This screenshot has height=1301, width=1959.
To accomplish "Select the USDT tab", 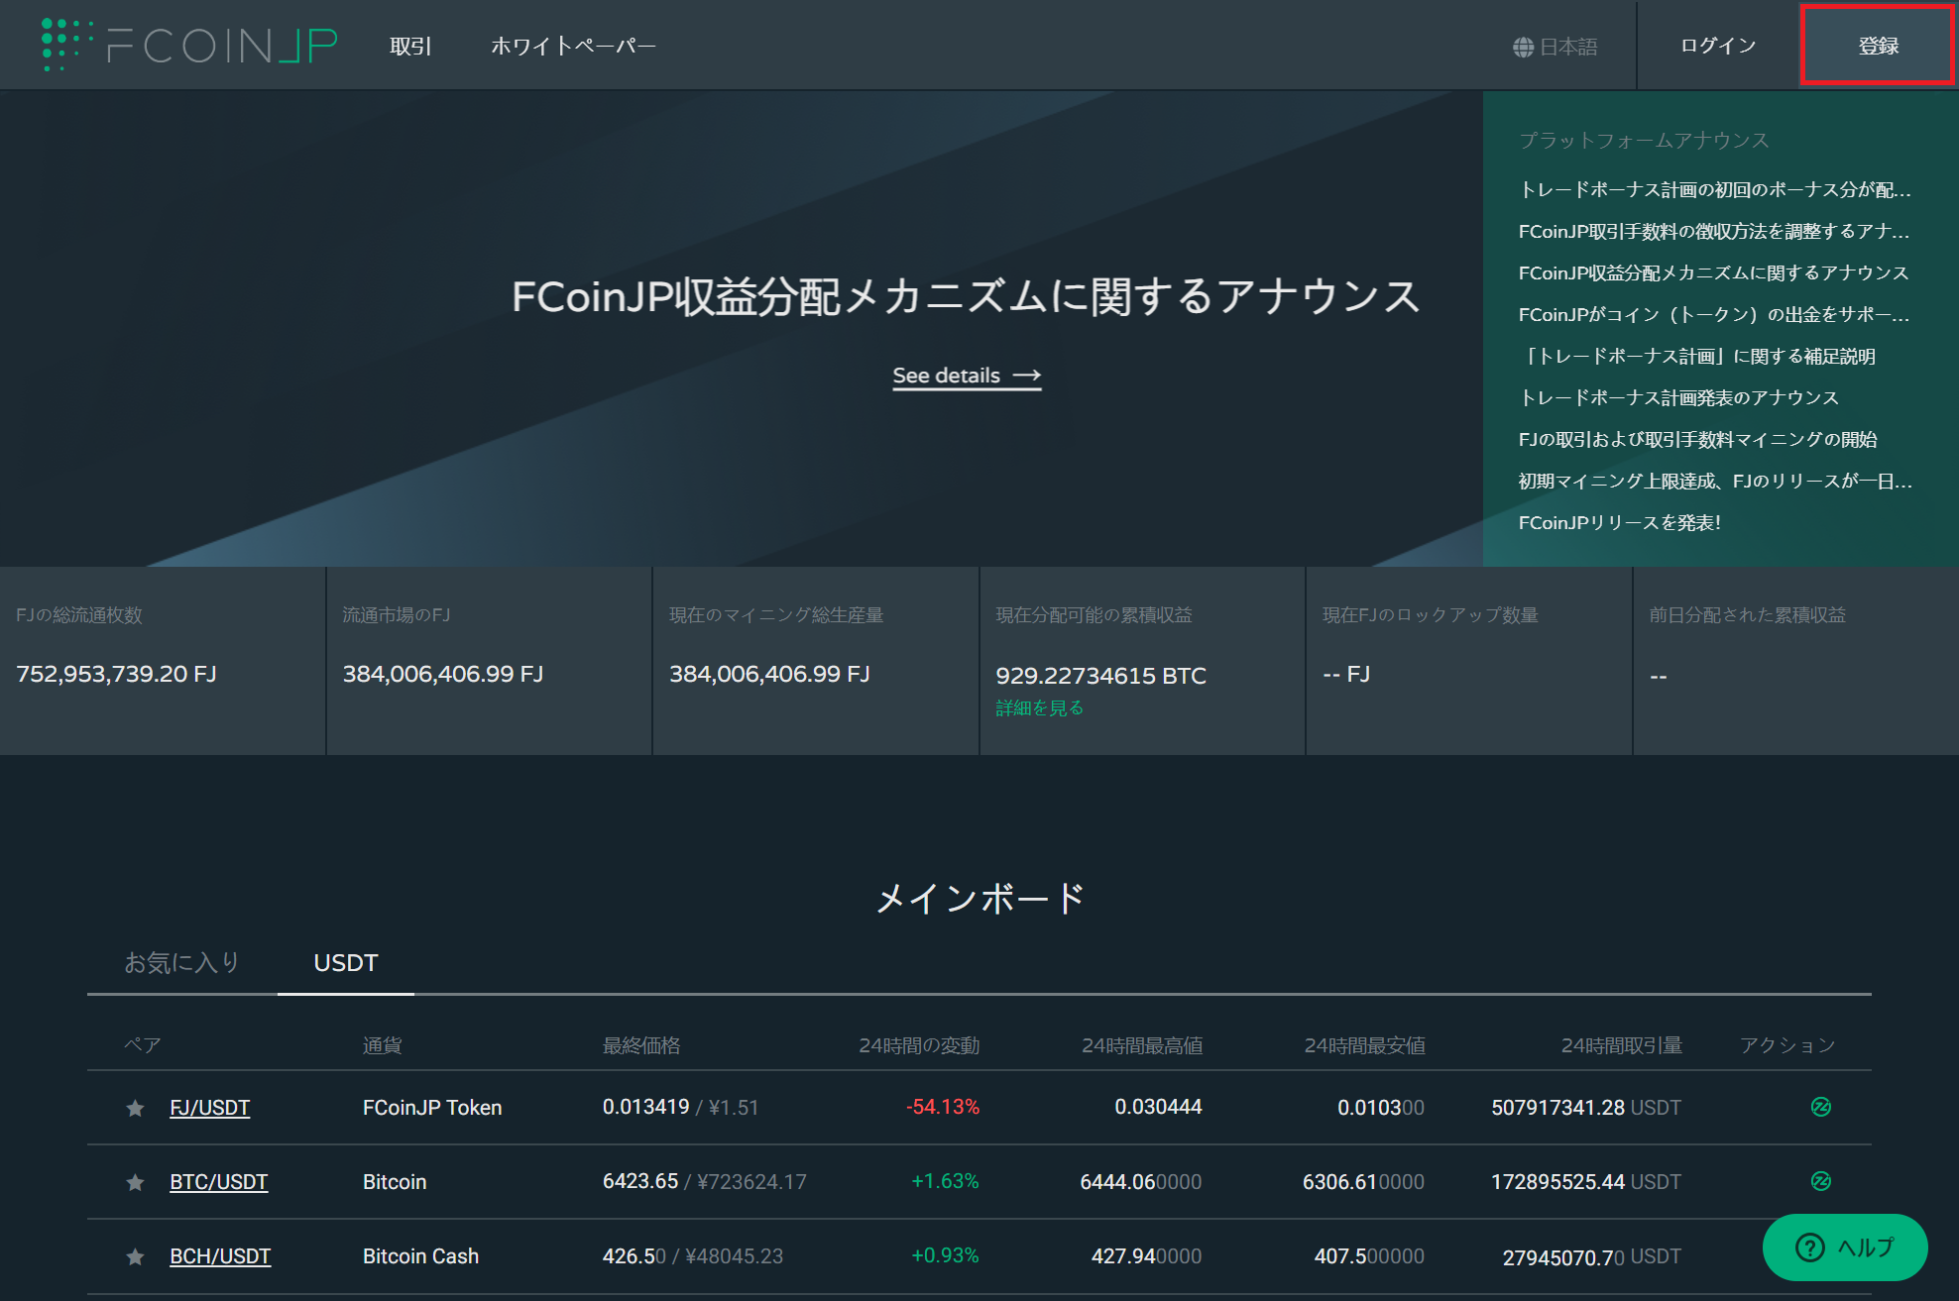I will [345, 962].
